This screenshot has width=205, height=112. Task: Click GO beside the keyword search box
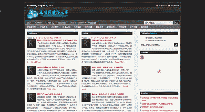tap(177, 23)
